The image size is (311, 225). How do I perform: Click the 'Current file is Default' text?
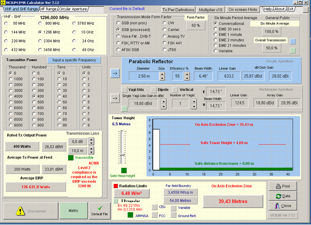[x=127, y=9]
